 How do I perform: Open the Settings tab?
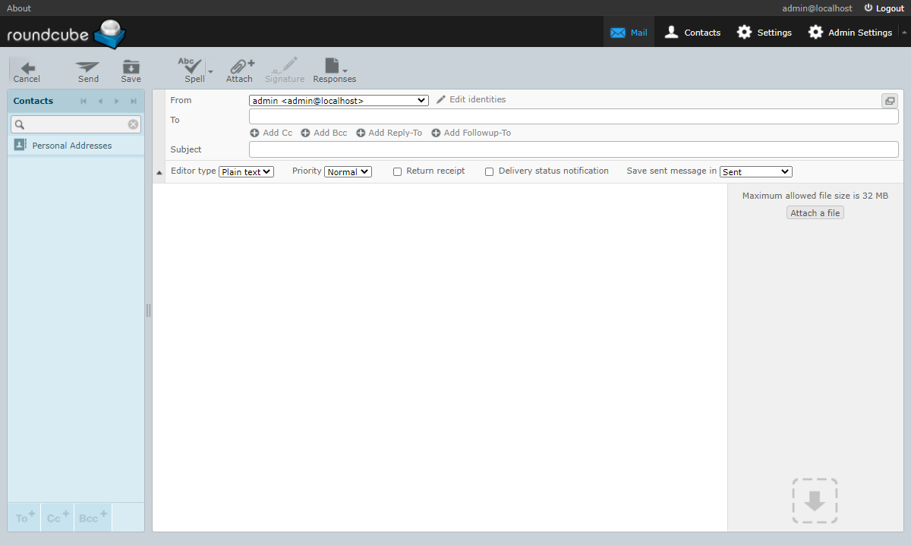coord(764,33)
